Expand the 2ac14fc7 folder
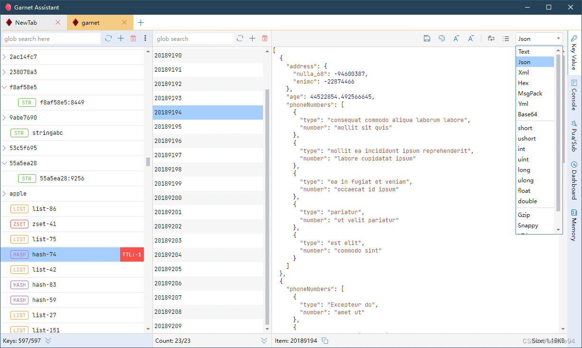 click(x=4, y=57)
